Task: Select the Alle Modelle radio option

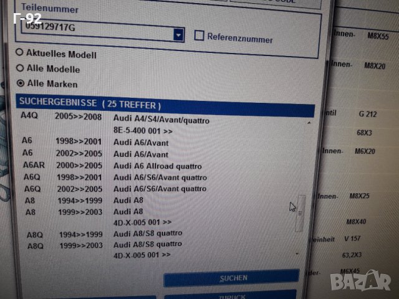Action: pyautogui.click(x=20, y=68)
